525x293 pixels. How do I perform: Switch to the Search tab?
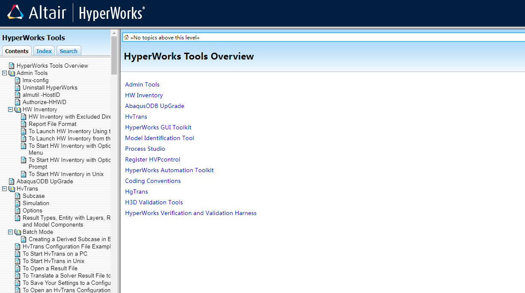(x=69, y=51)
